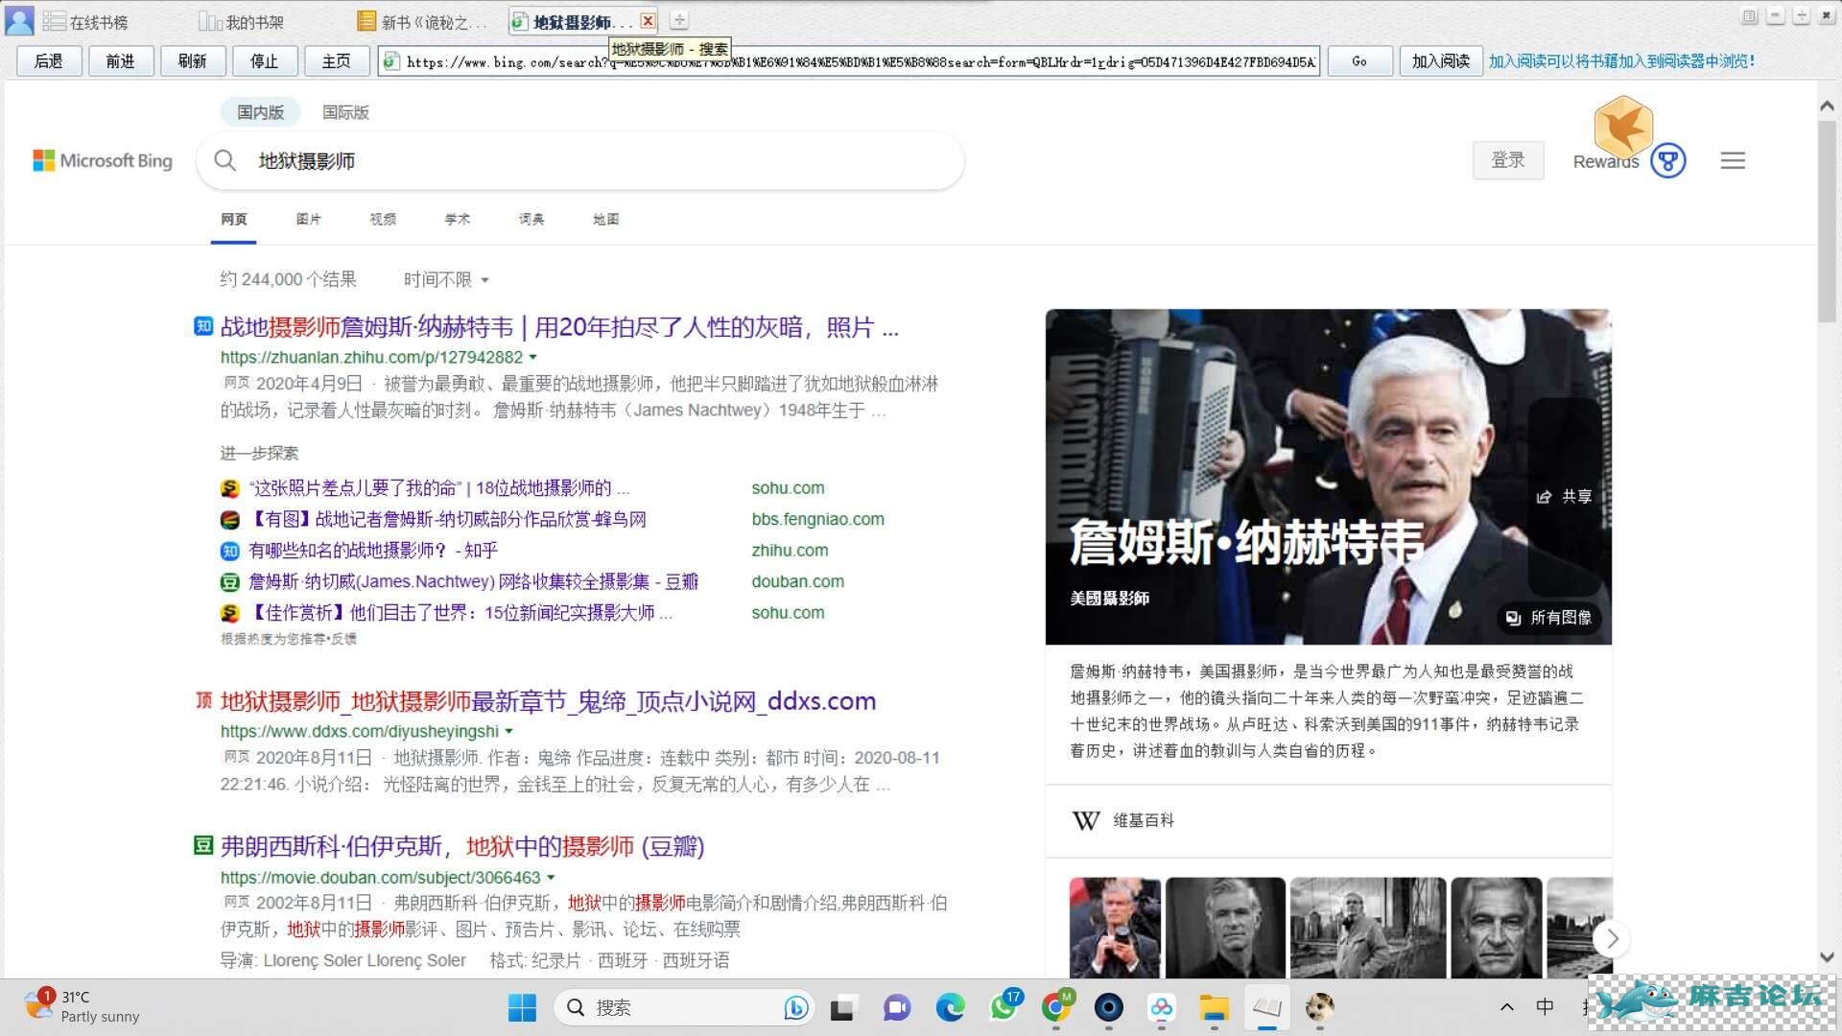
Task: Select the 学术 search tab
Action: click(458, 219)
